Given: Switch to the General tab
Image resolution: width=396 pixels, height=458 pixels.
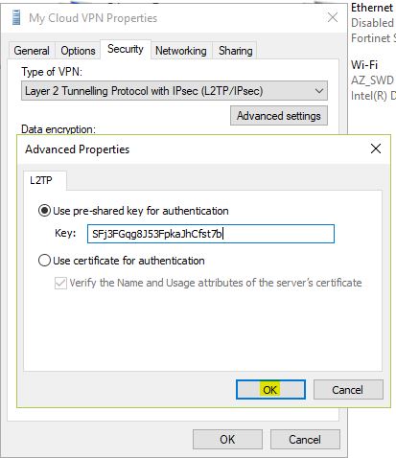Looking at the screenshot, I should tap(32, 51).
